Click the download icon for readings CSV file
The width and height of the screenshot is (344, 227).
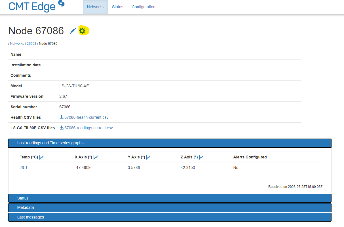[x=61, y=128]
